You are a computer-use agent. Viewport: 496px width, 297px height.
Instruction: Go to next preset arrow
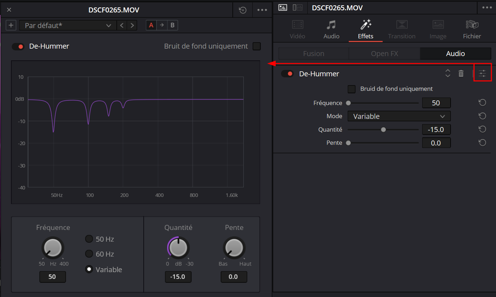pyautogui.click(x=132, y=25)
